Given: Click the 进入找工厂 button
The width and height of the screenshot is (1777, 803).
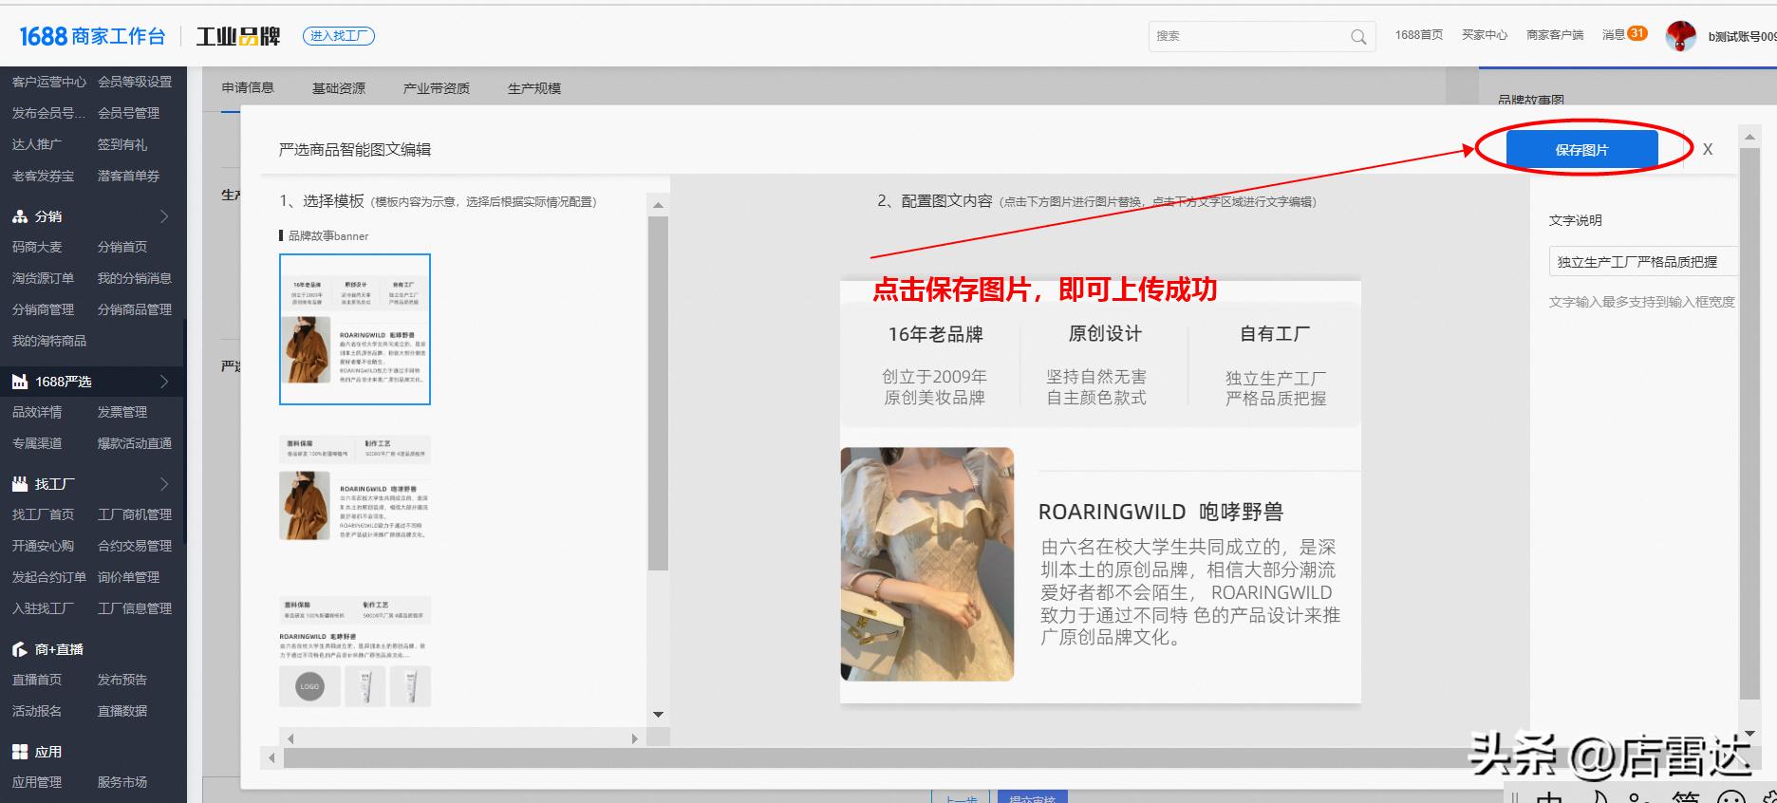Looking at the screenshot, I should 339,36.
